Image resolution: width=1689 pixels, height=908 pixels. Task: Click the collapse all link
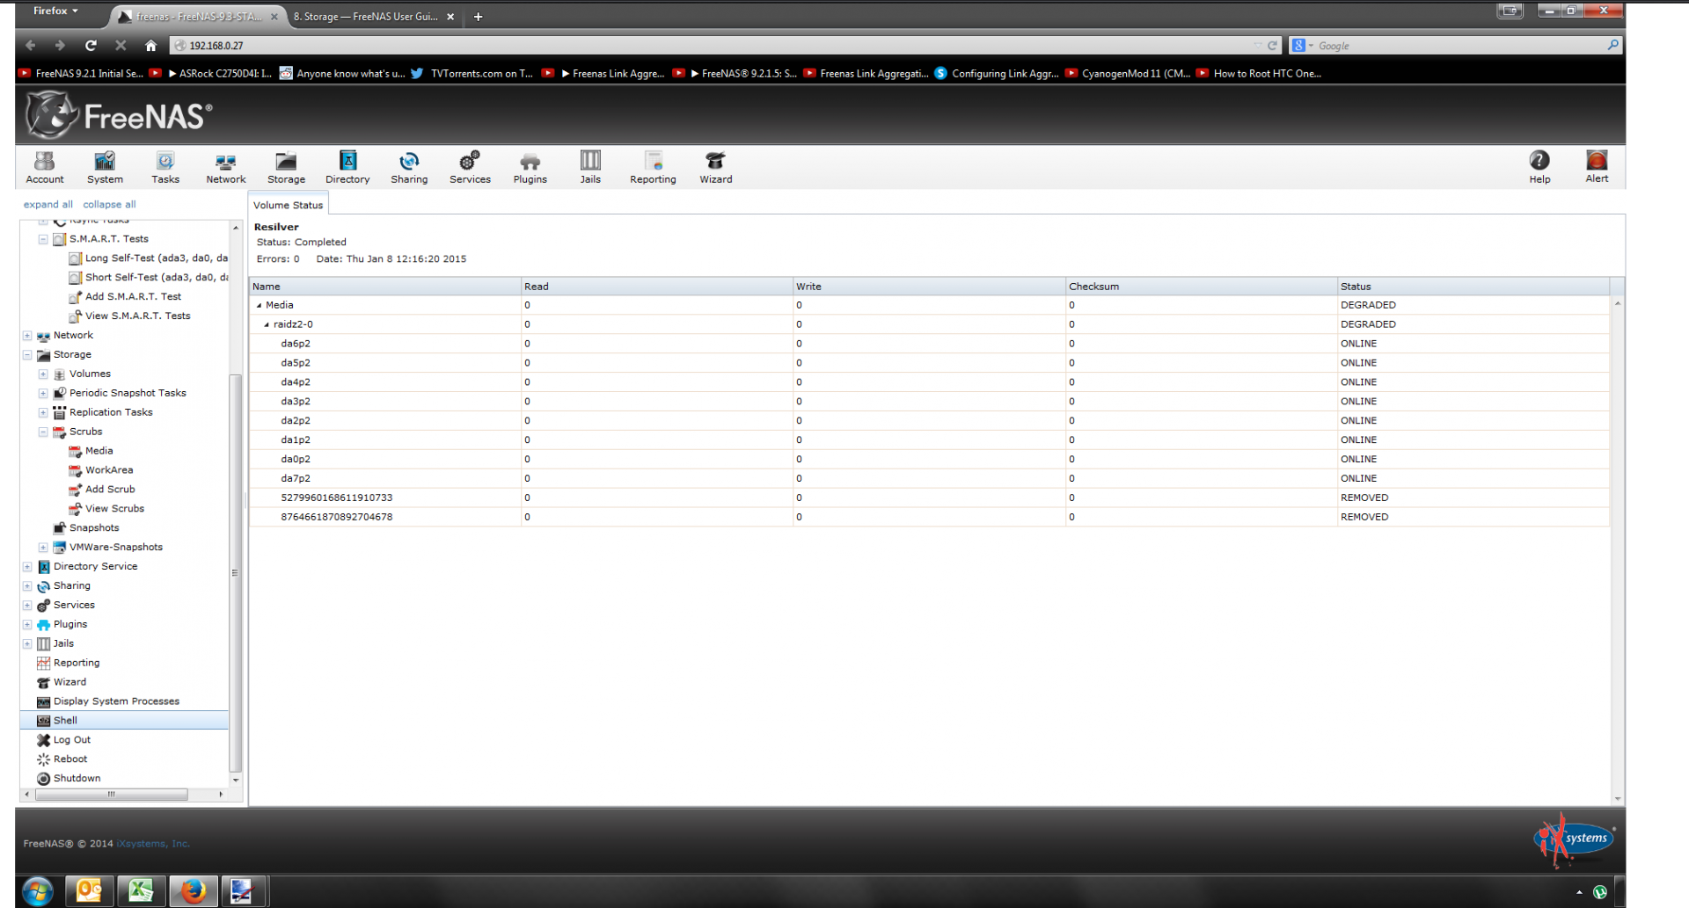[x=109, y=205]
